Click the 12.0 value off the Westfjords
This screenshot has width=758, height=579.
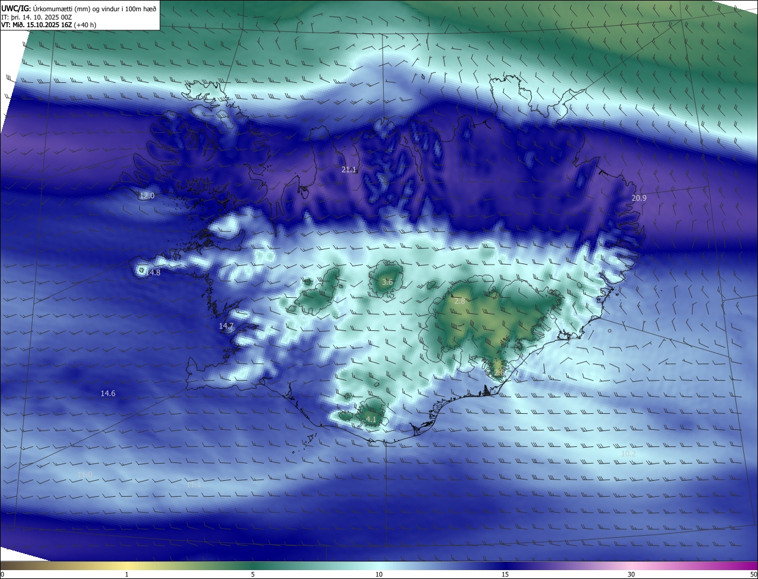click(147, 195)
